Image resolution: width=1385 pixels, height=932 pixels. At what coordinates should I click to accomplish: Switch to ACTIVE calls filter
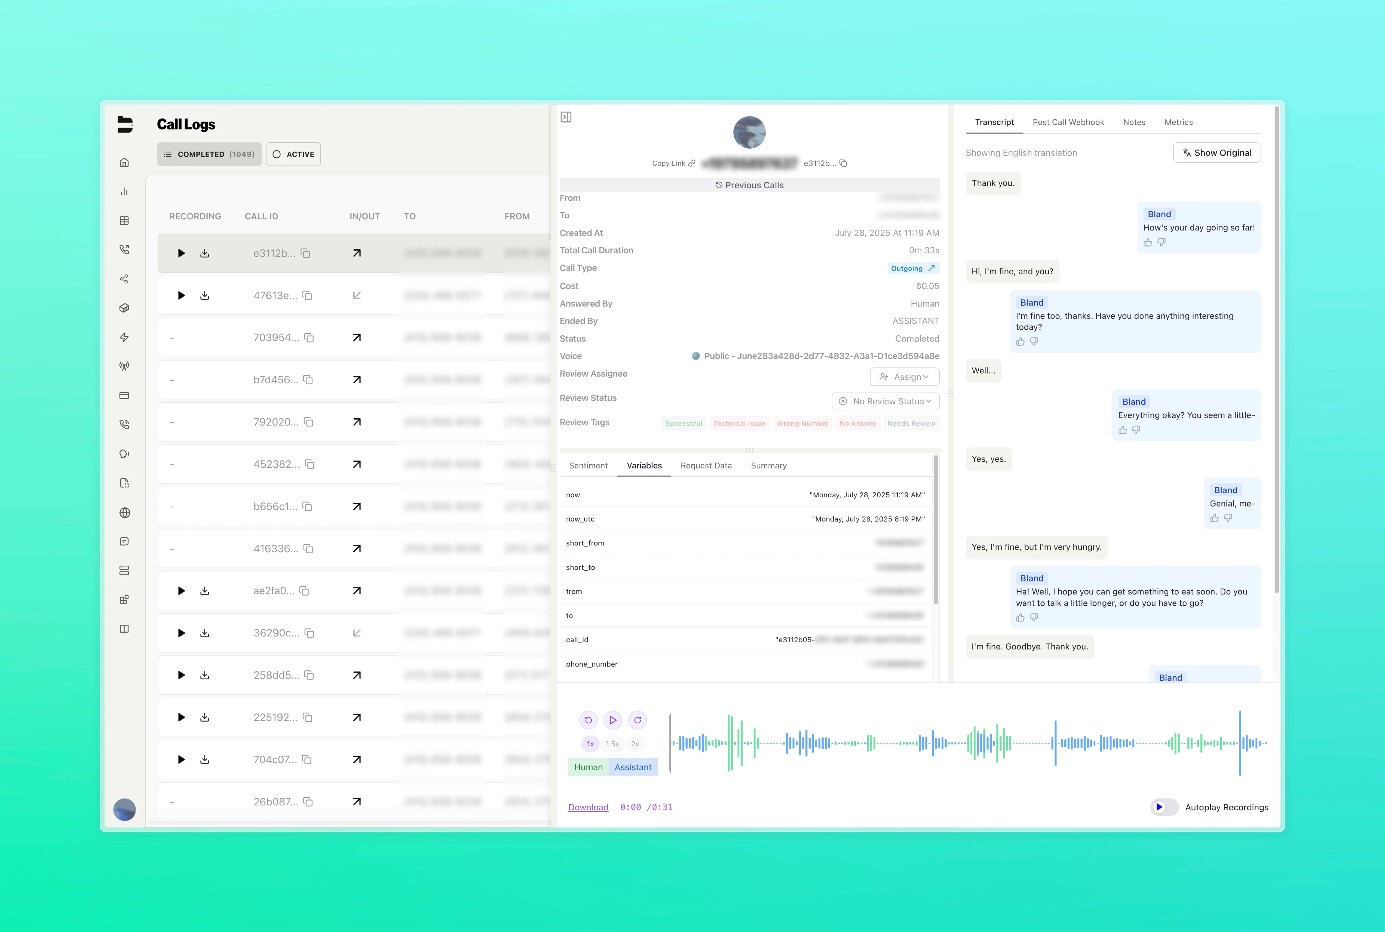click(x=293, y=154)
